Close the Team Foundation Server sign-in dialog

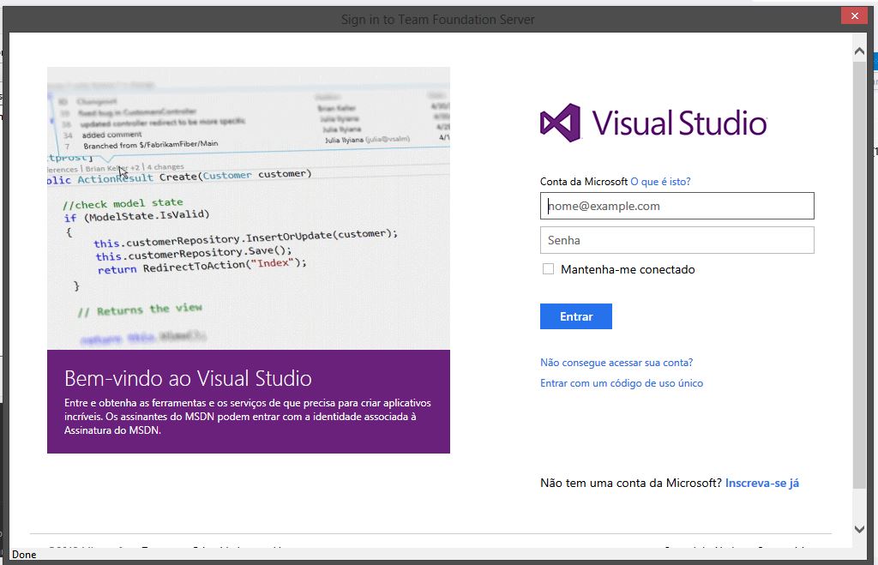854,15
